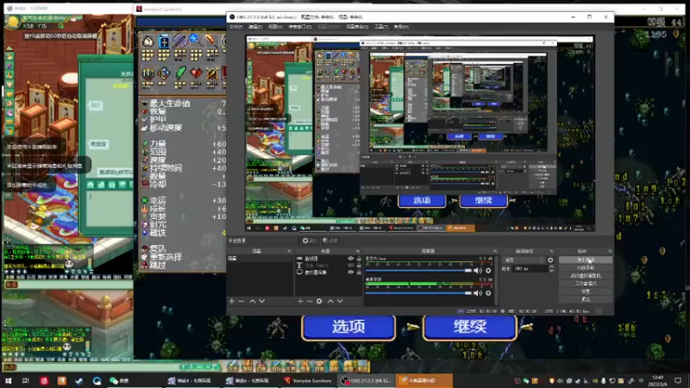Open the 场景集合(S) menu in OBS

(x=357, y=27)
